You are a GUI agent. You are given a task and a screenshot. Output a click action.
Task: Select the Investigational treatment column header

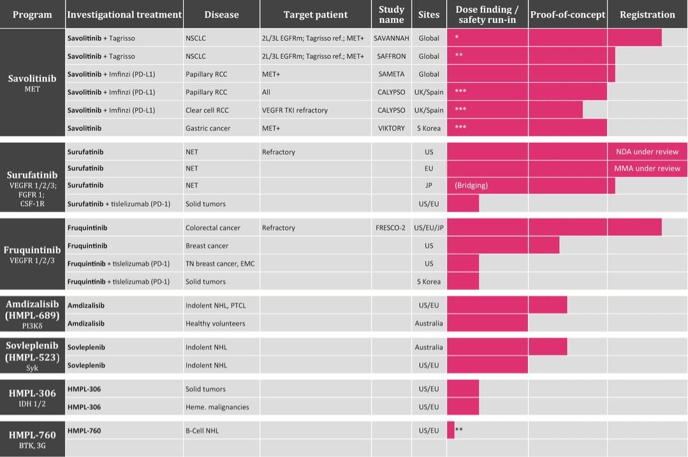[x=124, y=14]
